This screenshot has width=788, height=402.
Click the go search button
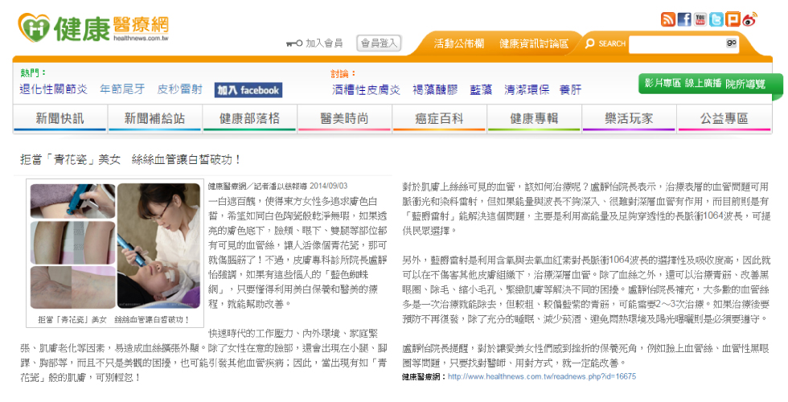(732, 43)
